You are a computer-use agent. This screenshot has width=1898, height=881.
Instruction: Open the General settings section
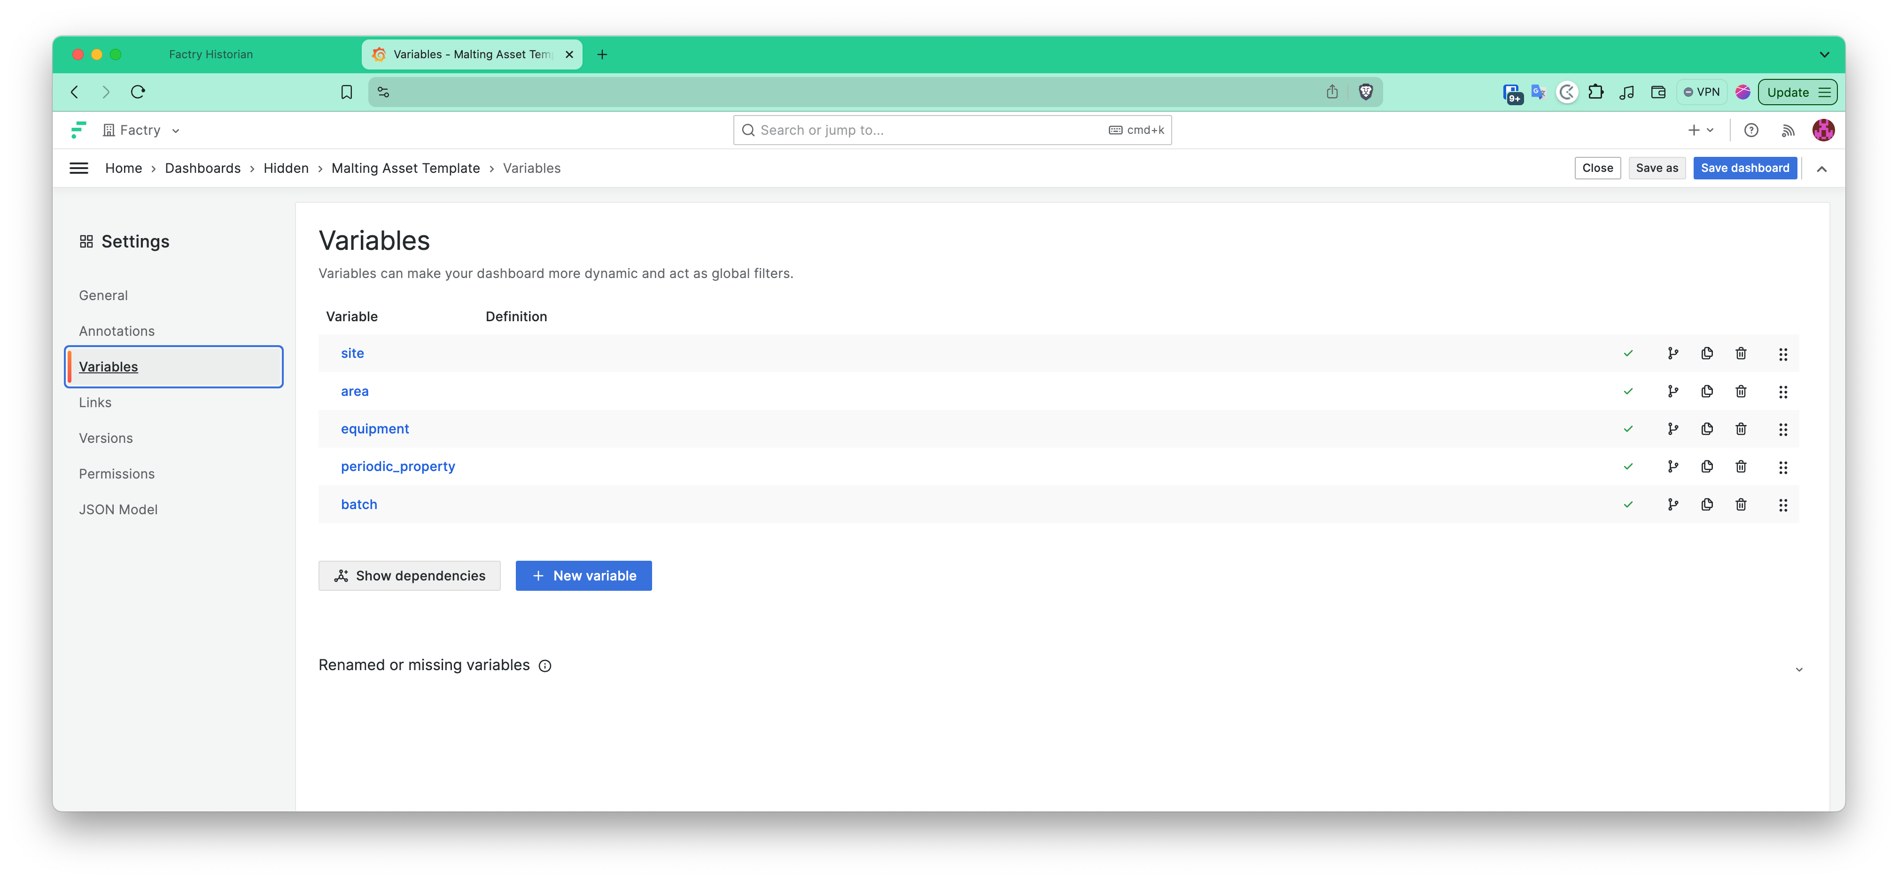(x=103, y=295)
